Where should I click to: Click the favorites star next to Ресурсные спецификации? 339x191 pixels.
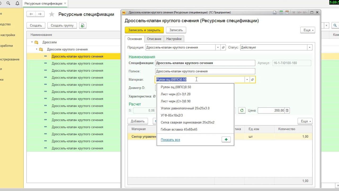[52, 14]
